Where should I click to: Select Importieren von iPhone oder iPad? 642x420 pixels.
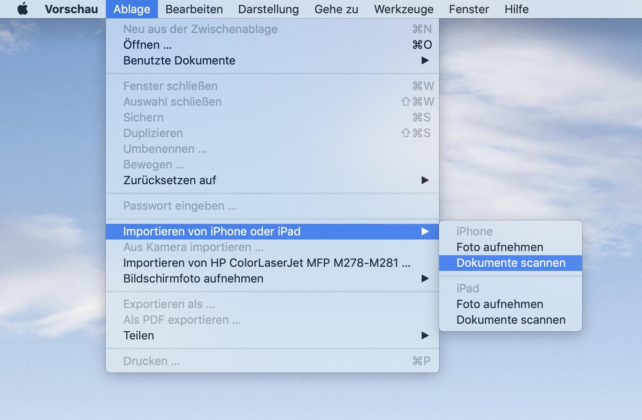click(x=272, y=231)
